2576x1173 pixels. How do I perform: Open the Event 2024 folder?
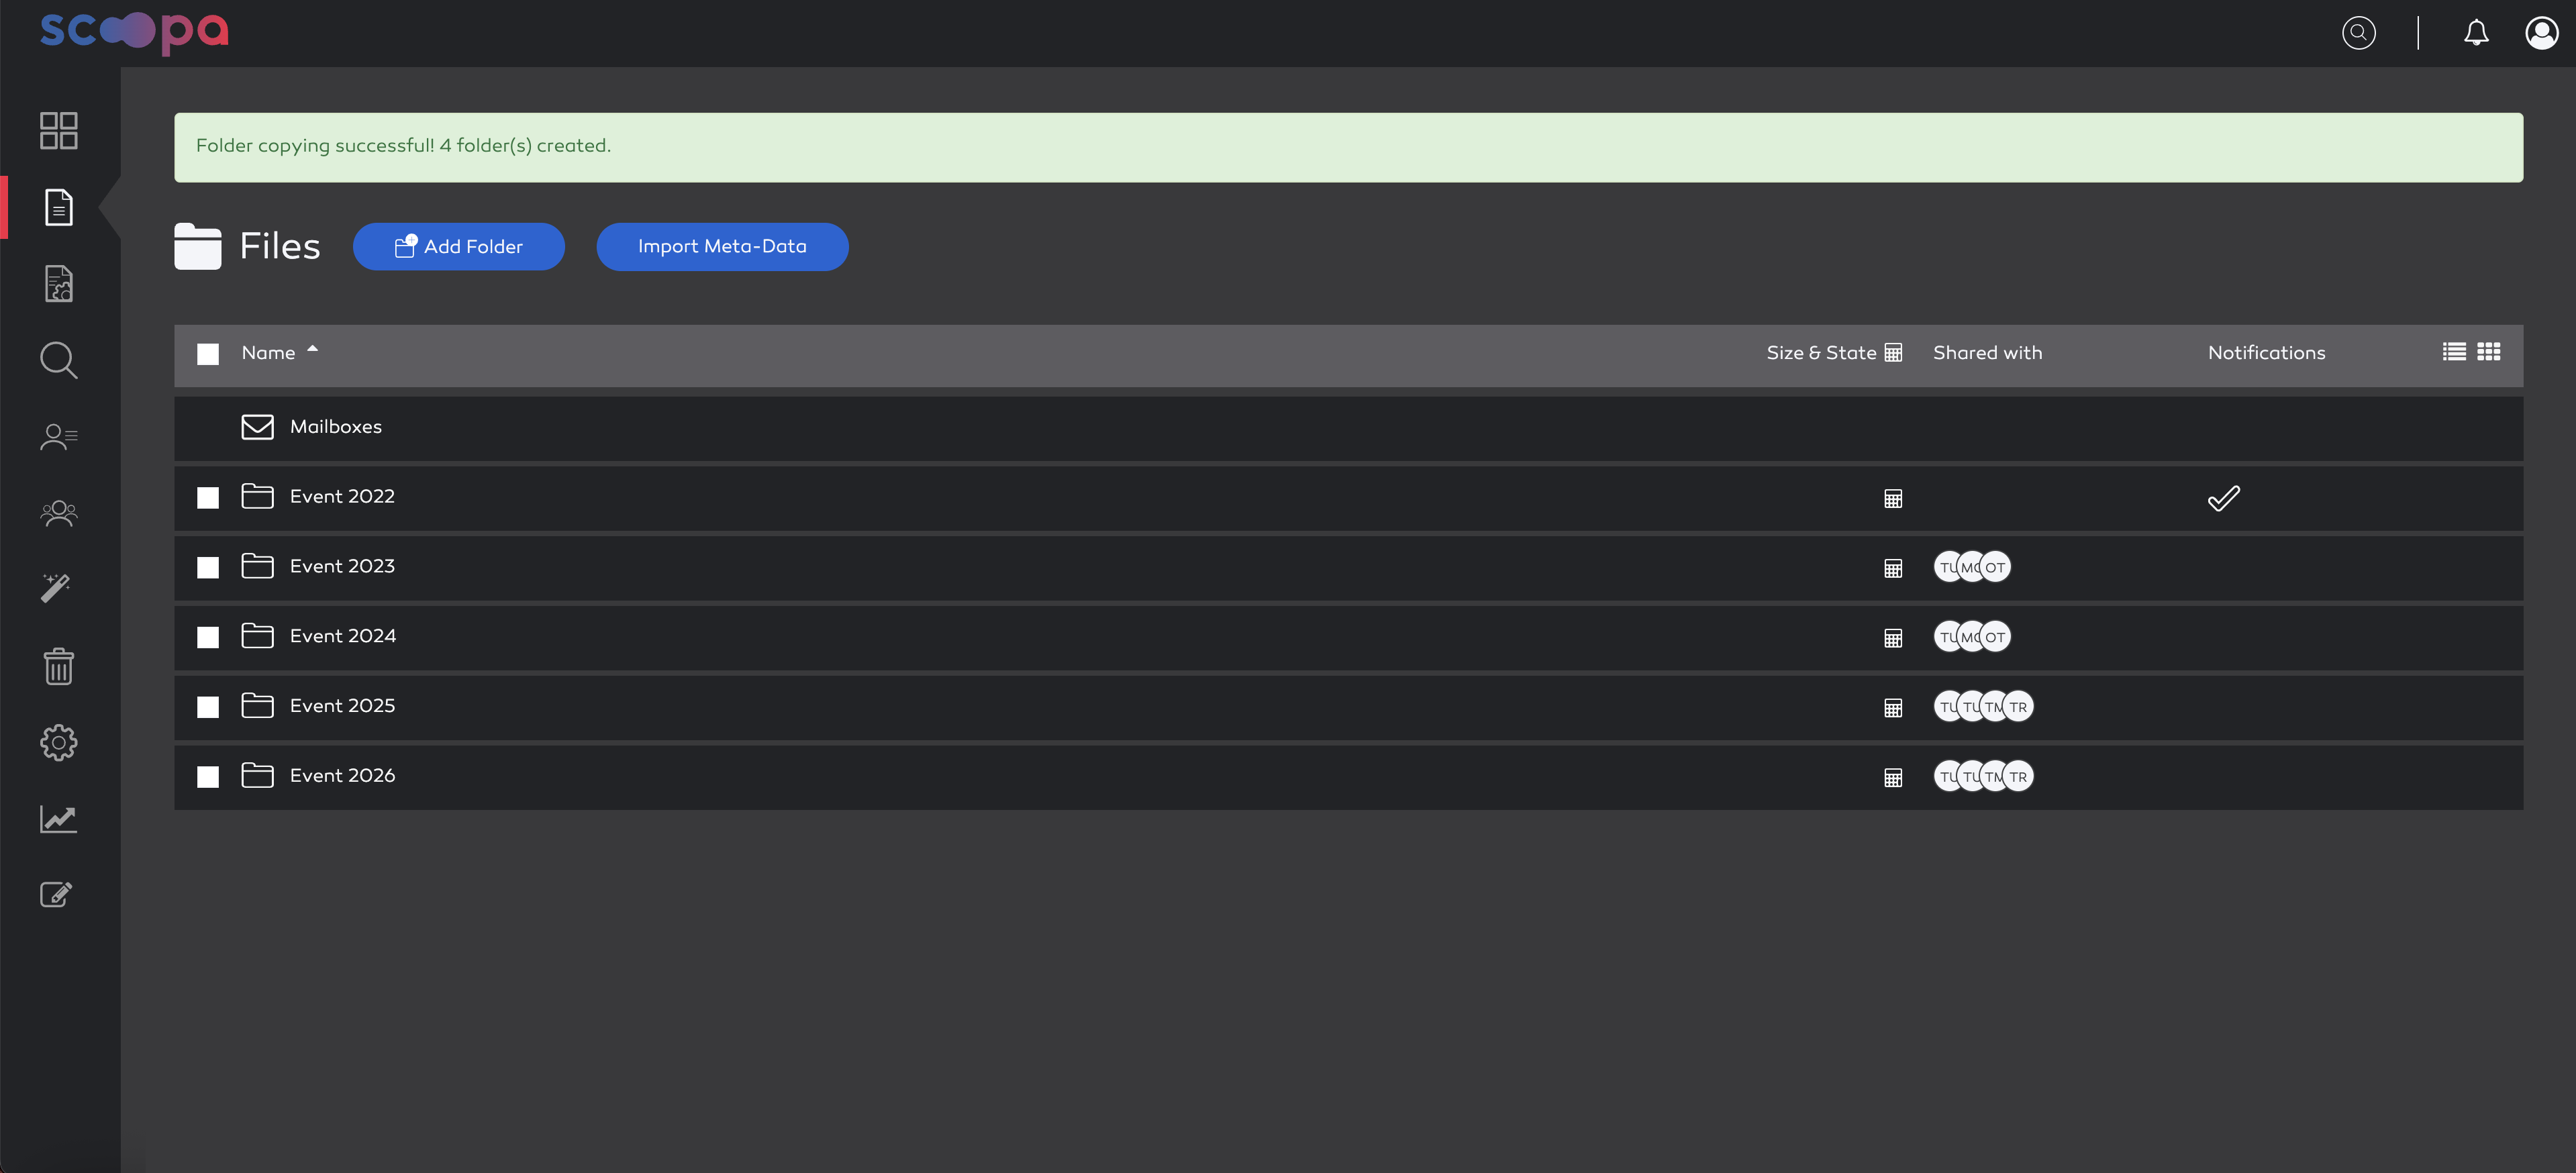[343, 636]
